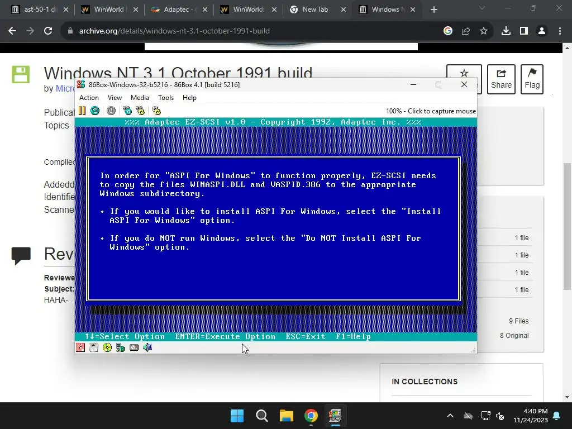Go back in the browser
Viewport: 572px width, 429px height.
coord(12,31)
